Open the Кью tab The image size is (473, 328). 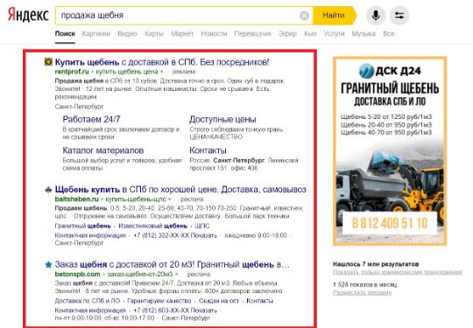point(310,34)
